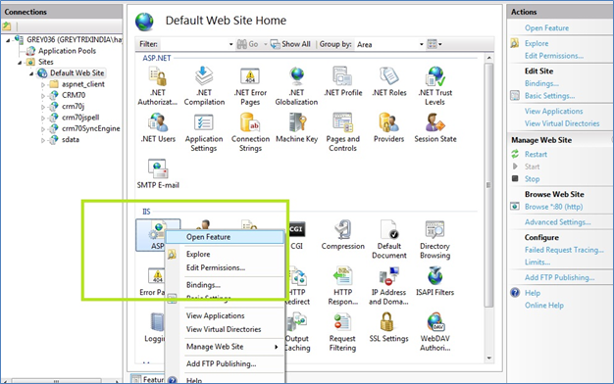The image size is (614, 384).
Task: Open Manage Web Site submenu
Action: (x=225, y=347)
